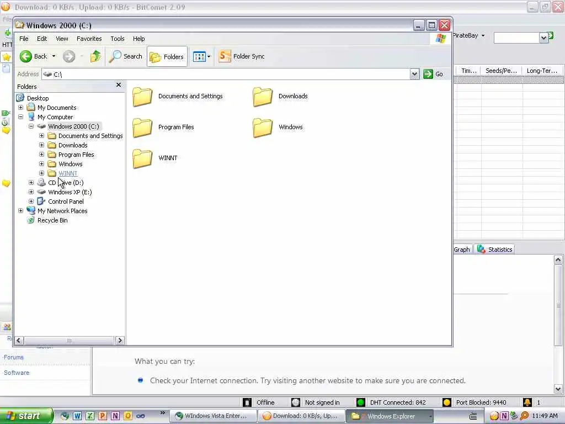Expand Downloads node in tree
Viewport: 565px width, 424px height.
[x=42, y=145]
